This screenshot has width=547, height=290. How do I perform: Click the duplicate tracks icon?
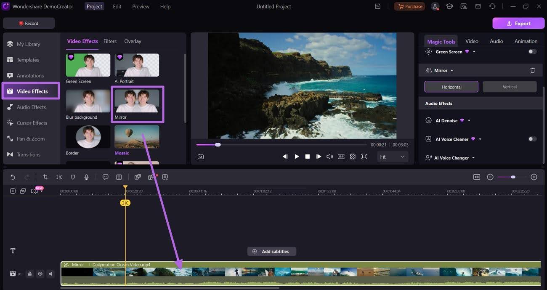23,191
